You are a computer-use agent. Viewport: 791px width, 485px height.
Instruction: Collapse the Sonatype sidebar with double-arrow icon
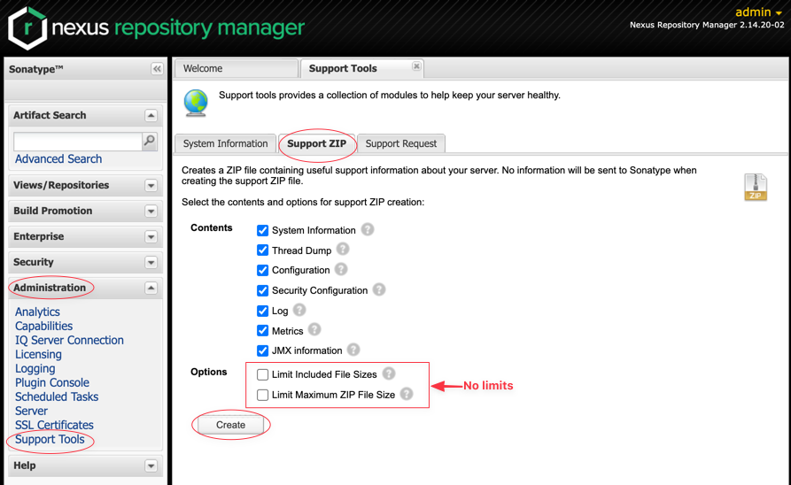[157, 69]
